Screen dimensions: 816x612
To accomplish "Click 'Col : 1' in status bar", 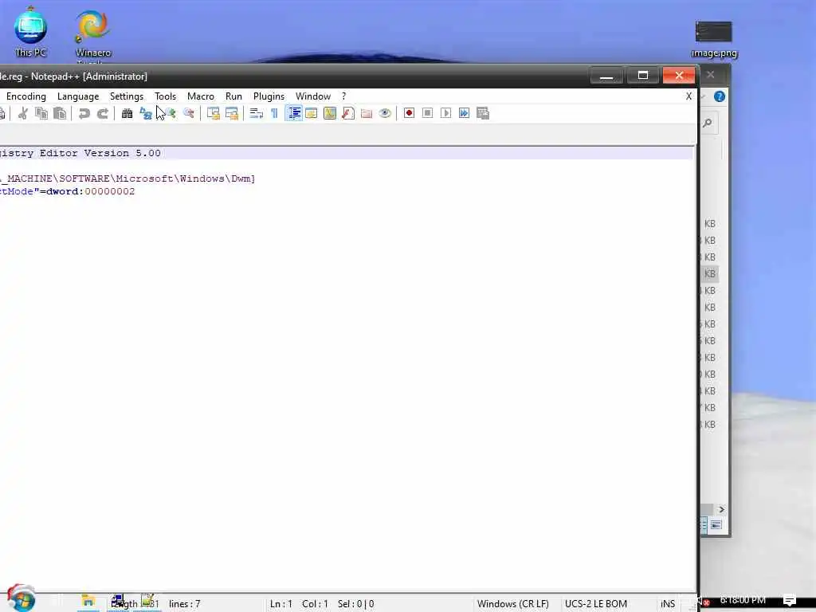I will point(315,604).
